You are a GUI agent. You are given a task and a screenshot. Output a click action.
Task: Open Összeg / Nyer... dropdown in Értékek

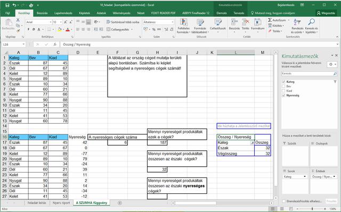[x=334, y=176]
